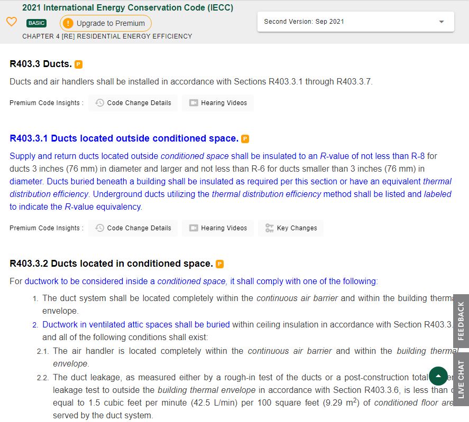The width and height of the screenshot is (469, 422).
Task: Open the Feedback side tab
Action: point(461,321)
